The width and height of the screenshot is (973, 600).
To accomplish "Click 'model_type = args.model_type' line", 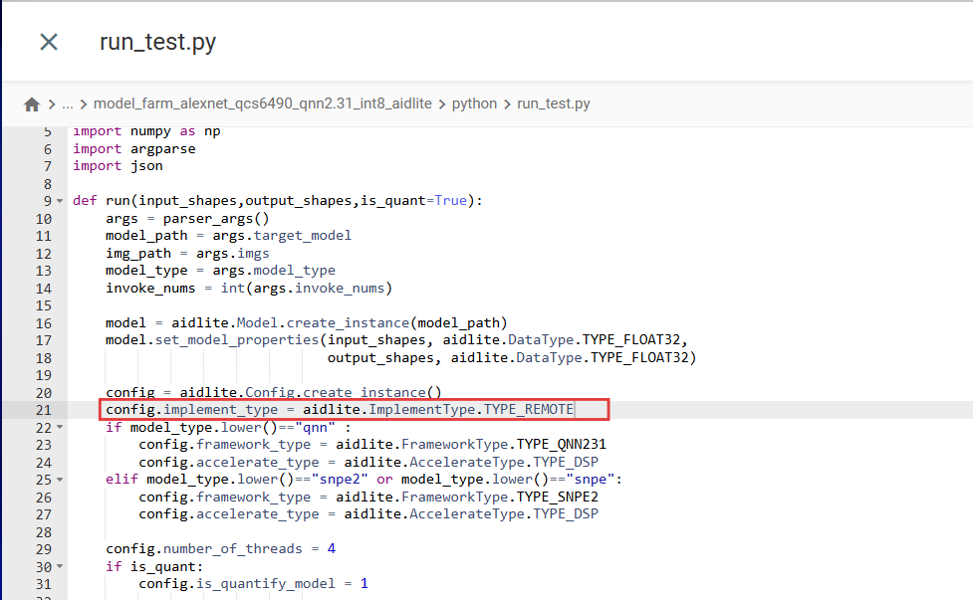I will click(x=220, y=271).
